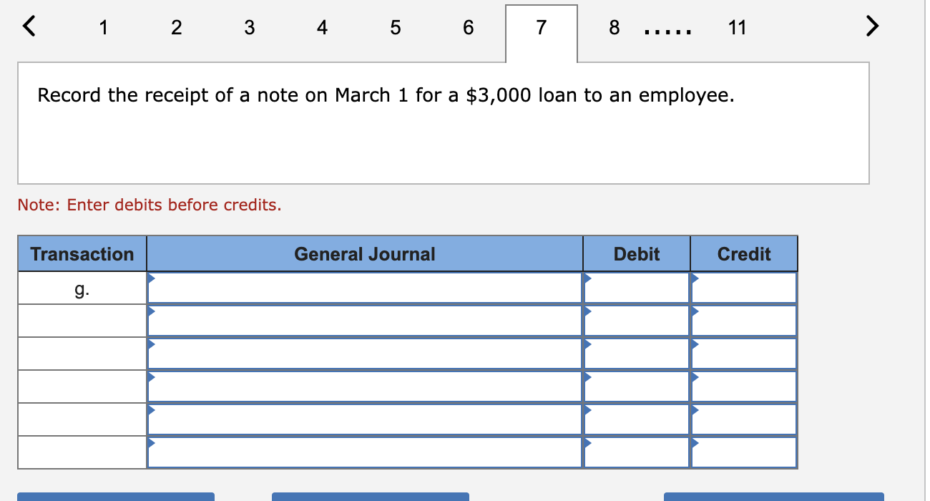Select the currently active tab 7
This screenshot has width=930, height=501.
[541, 28]
